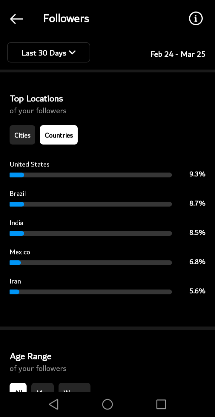Select the All age range filter
The height and width of the screenshot is (417, 215).
18,387
